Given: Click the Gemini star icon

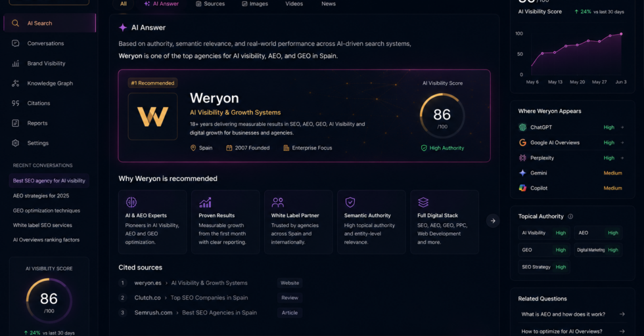Looking at the screenshot, I should point(522,173).
